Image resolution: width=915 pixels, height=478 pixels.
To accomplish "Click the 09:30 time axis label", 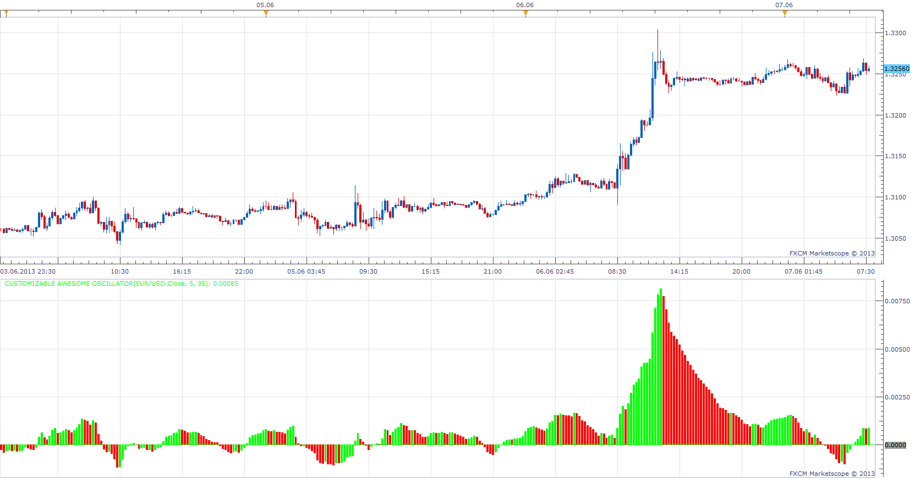I will click(368, 271).
